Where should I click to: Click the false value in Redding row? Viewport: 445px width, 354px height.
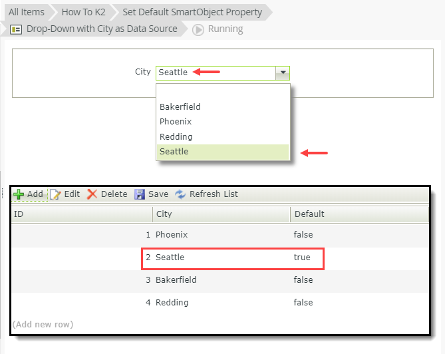click(x=303, y=303)
